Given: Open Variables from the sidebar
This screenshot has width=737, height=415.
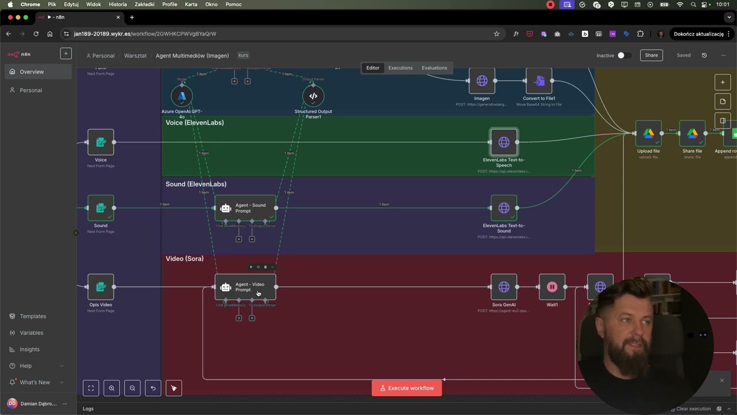Looking at the screenshot, I should pos(38,333).
